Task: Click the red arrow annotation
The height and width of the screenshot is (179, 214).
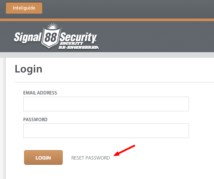Action: [x=124, y=151]
